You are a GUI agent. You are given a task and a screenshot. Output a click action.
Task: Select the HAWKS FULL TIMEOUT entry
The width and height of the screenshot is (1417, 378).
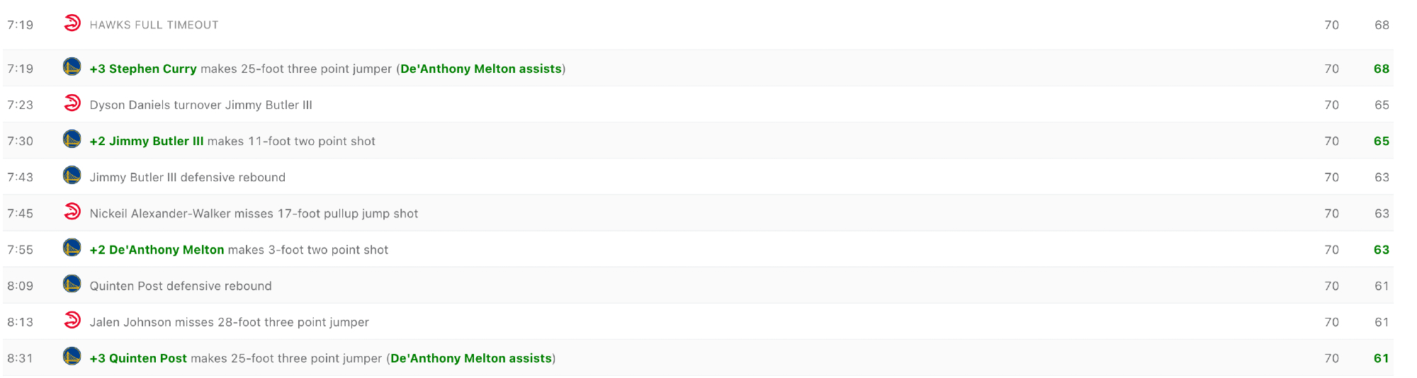click(x=154, y=25)
